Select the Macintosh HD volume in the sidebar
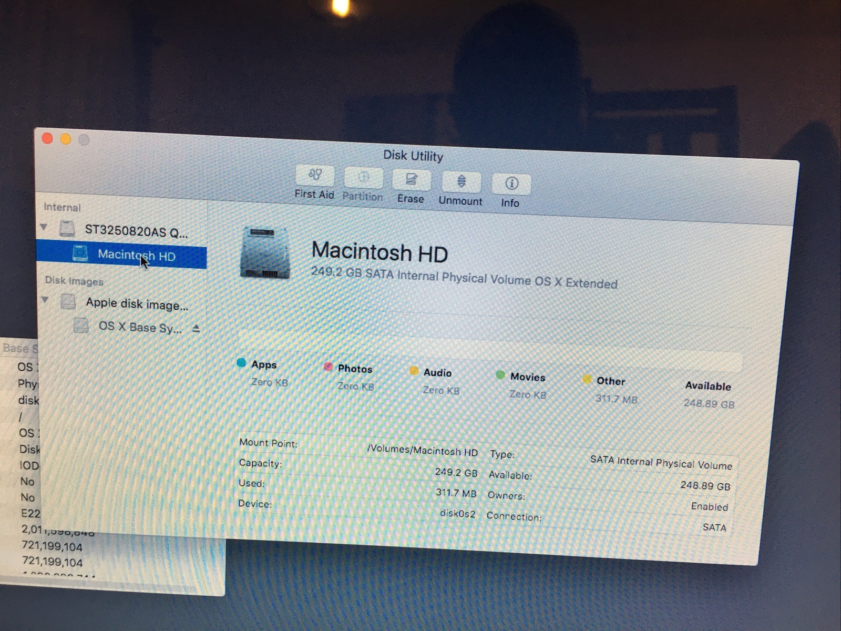Screen dimensions: 841x631 point(122,255)
